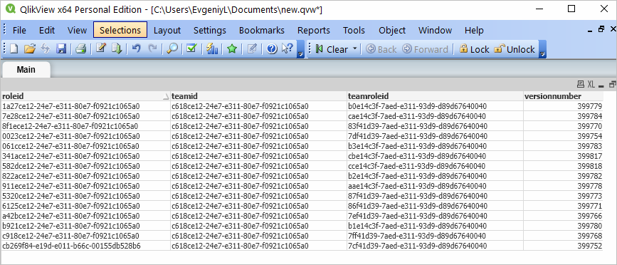Reload data with the green arrow icon
Viewport: 617px width, 265px height.
(x=117, y=49)
